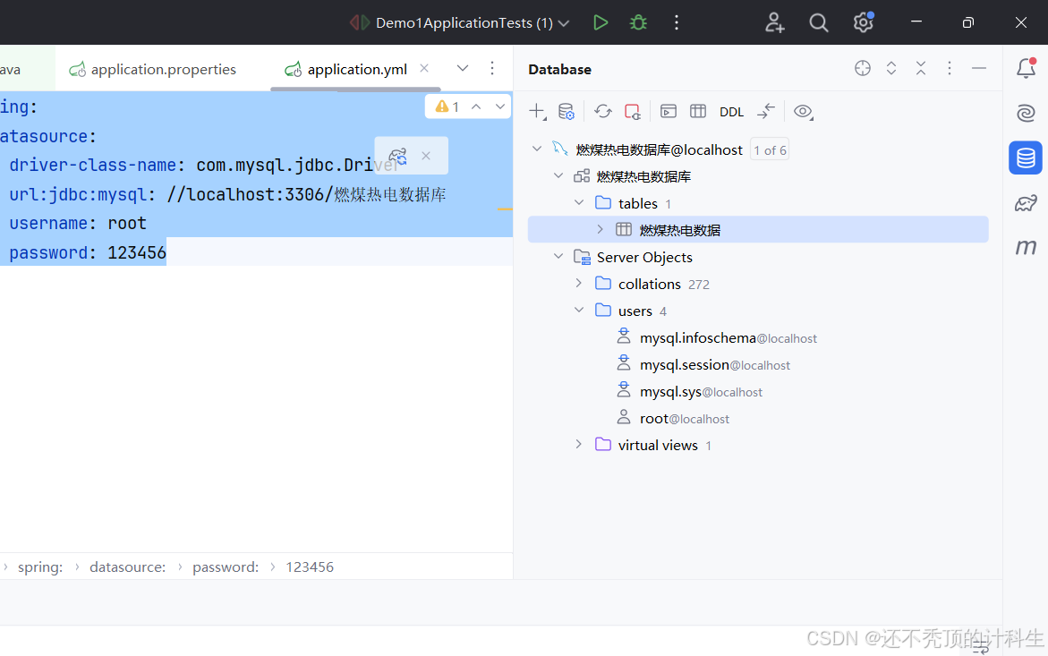Select the application.yml tab
1048x656 pixels.
(345, 69)
